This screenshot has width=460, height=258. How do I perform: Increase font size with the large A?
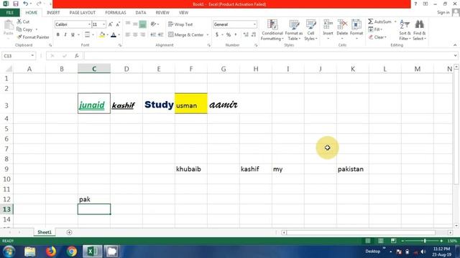pos(110,24)
